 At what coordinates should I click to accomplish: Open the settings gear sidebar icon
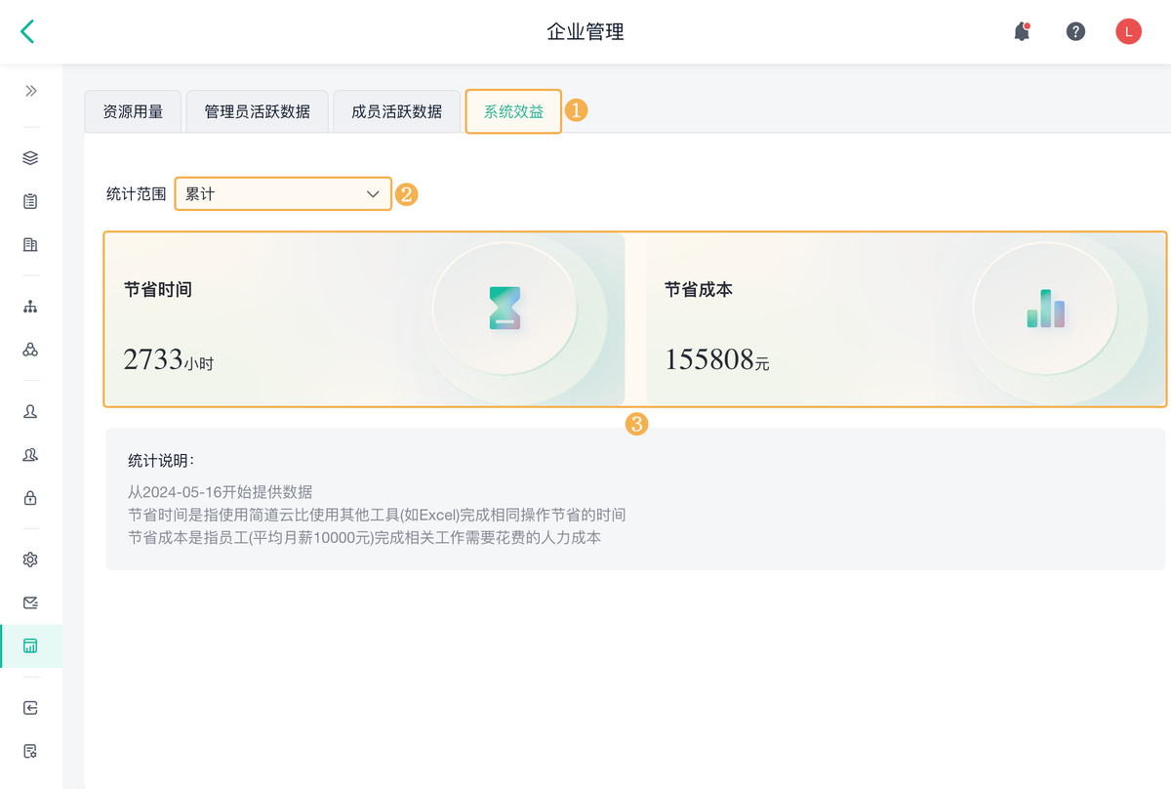[30, 560]
